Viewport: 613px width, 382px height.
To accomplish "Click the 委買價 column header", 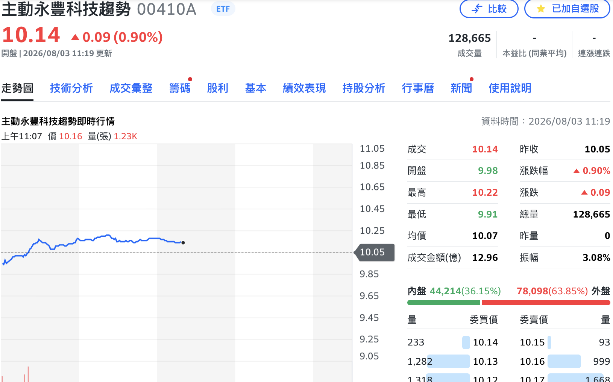I will point(484,320).
